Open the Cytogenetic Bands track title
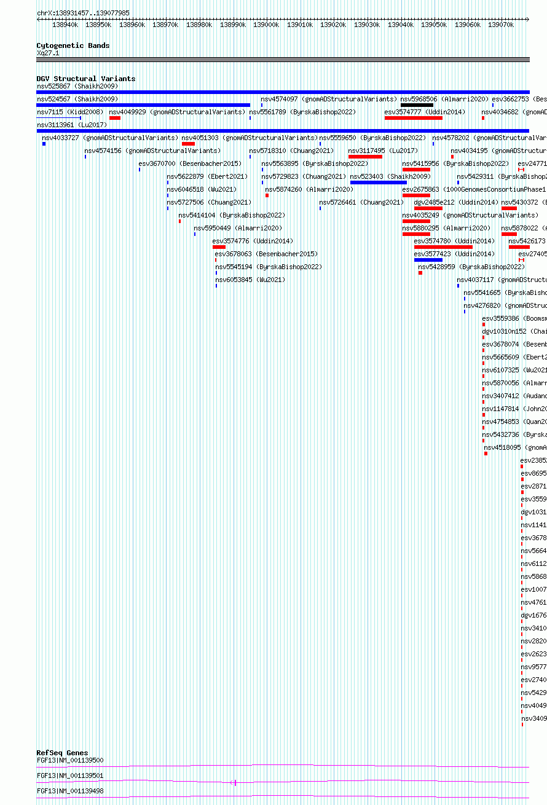This screenshot has width=547, height=805. (x=73, y=45)
